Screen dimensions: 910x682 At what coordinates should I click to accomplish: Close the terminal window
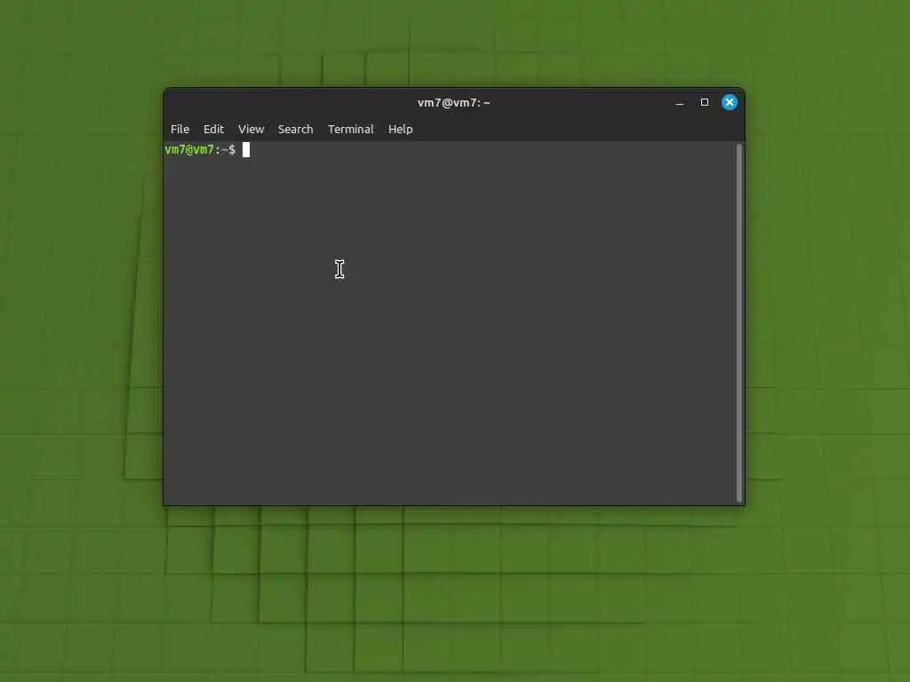click(730, 102)
